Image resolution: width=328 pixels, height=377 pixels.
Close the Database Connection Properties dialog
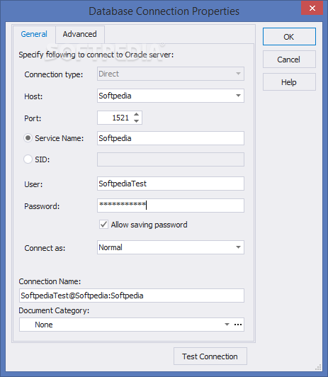pyautogui.click(x=312, y=9)
